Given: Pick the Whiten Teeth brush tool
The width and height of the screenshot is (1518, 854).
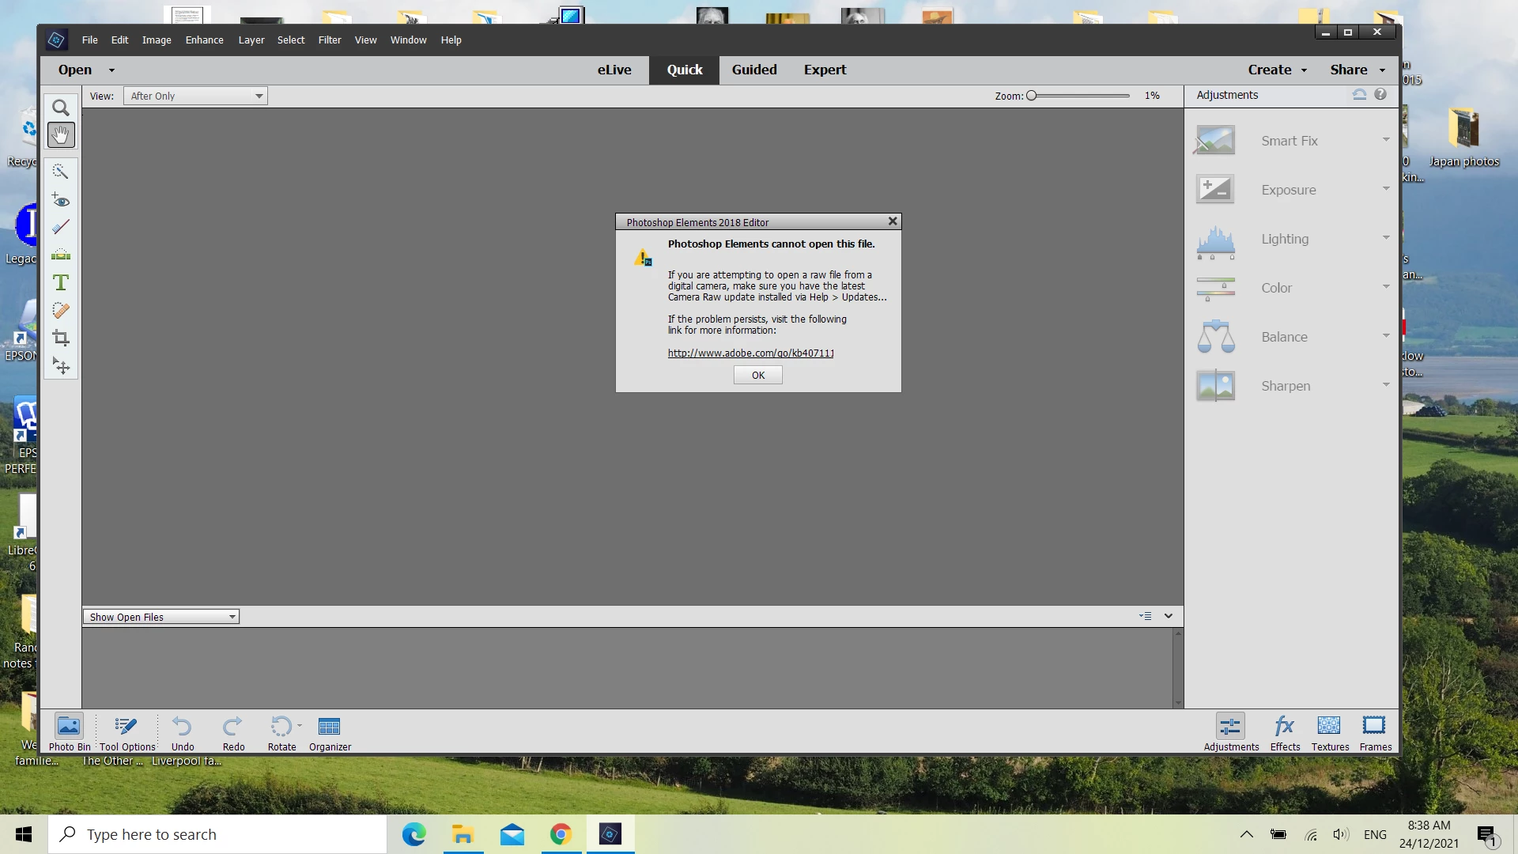Looking at the screenshot, I should [61, 227].
